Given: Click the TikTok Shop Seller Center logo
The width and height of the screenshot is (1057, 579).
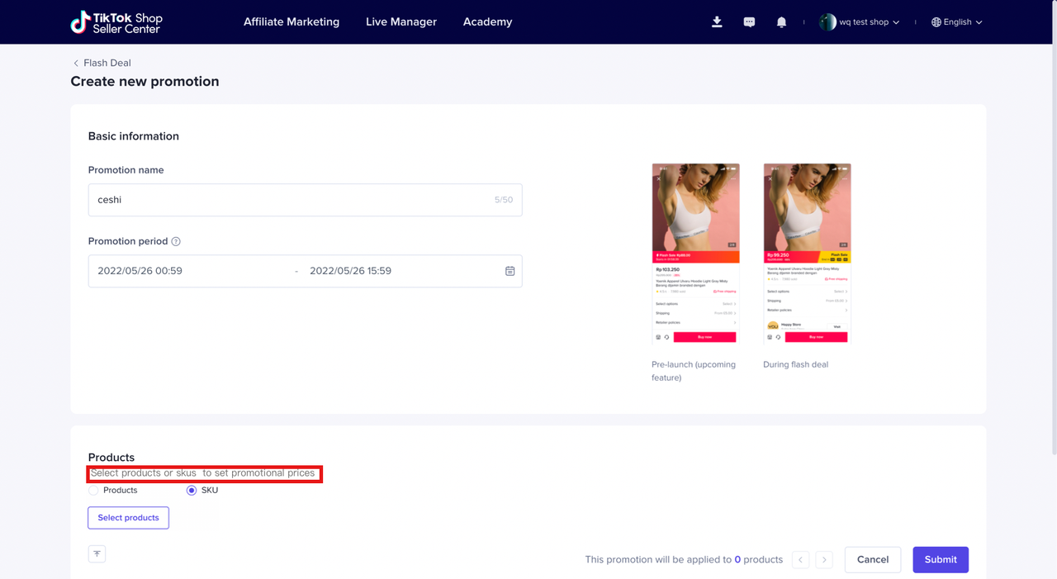Looking at the screenshot, I should [116, 22].
